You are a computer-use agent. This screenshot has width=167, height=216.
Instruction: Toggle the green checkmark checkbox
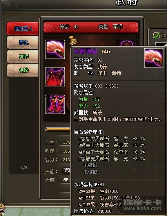point(156,35)
